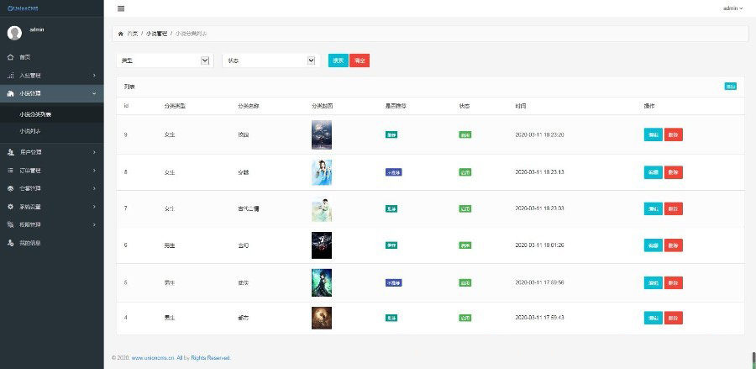The height and width of the screenshot is (369, 756).
Task: Click the admin avatar in the sidebar
Action: pyautogui.click(x=14, y=33)
